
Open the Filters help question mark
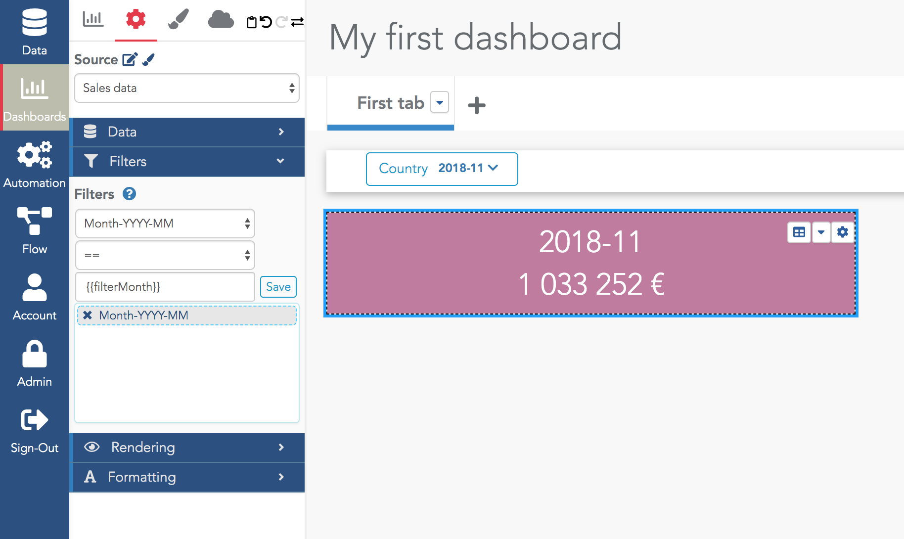129,194
